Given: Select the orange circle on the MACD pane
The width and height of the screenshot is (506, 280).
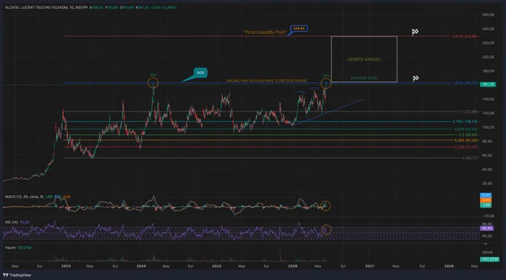Looking at the screenshot, I should (x=326, y=206).
